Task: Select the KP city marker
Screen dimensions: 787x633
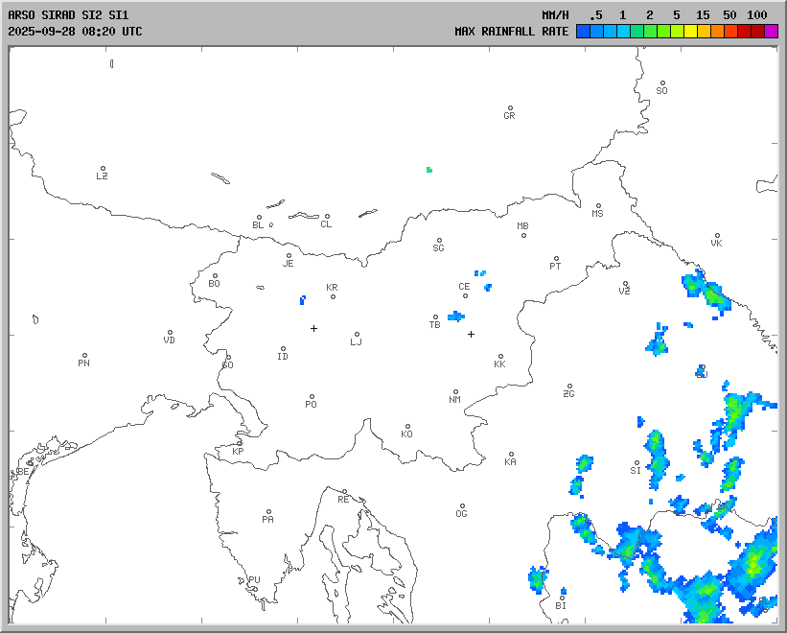Action: click(240, 443)
